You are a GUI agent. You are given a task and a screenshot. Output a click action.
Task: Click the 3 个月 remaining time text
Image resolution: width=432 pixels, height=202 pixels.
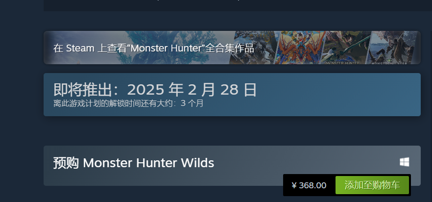192,103
